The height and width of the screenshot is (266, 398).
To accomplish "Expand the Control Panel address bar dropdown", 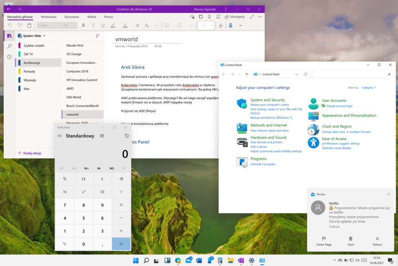I will 297,74.
